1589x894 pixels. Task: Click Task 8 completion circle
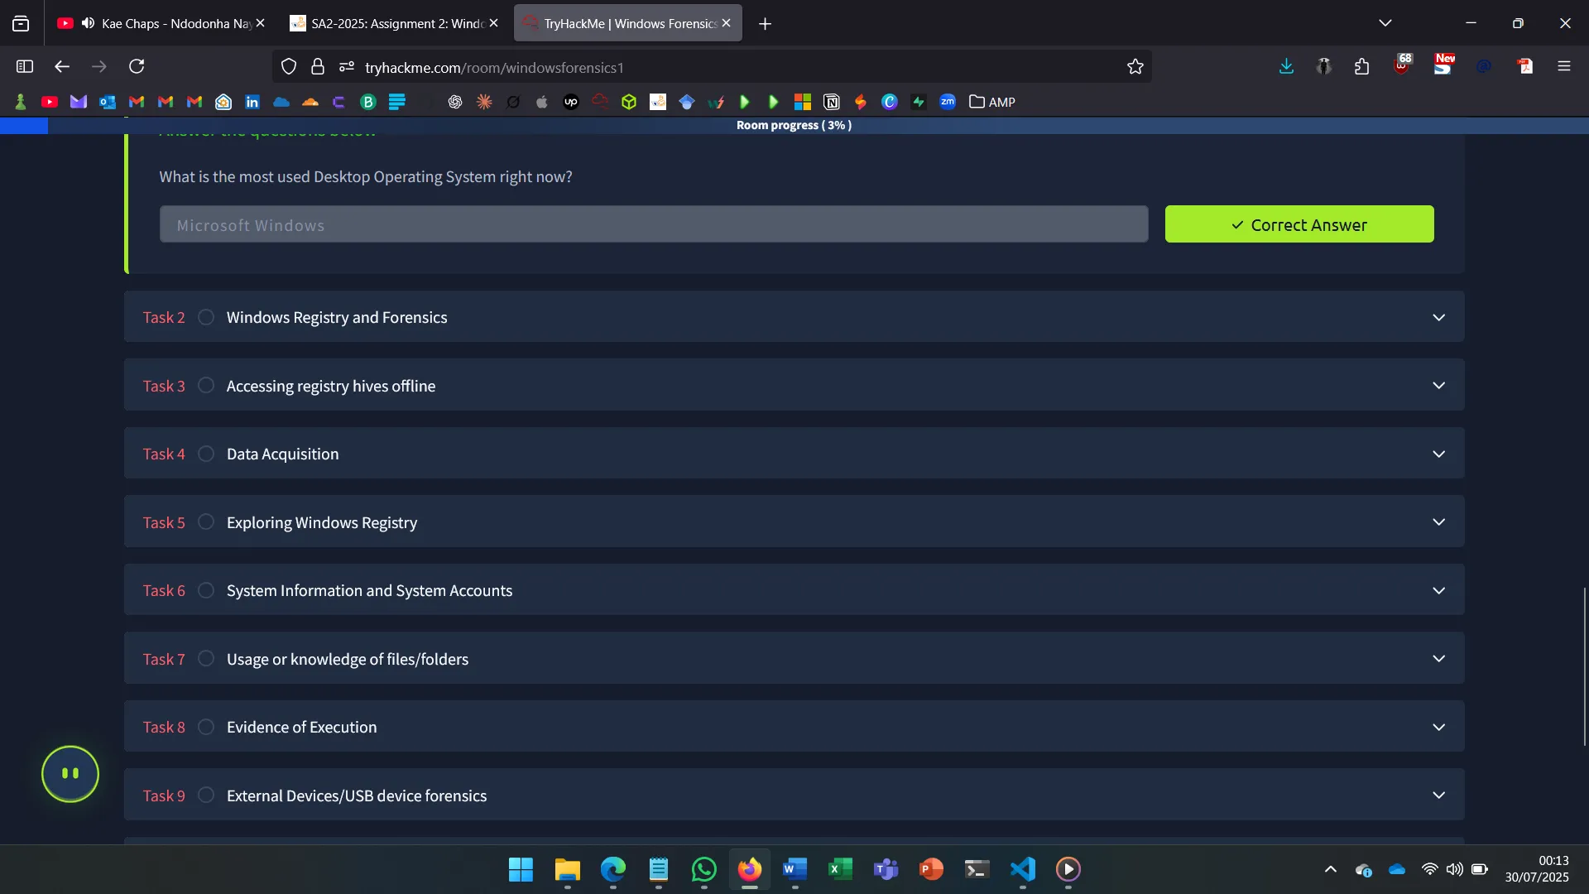pyautogui.click(x=206, y=727)
